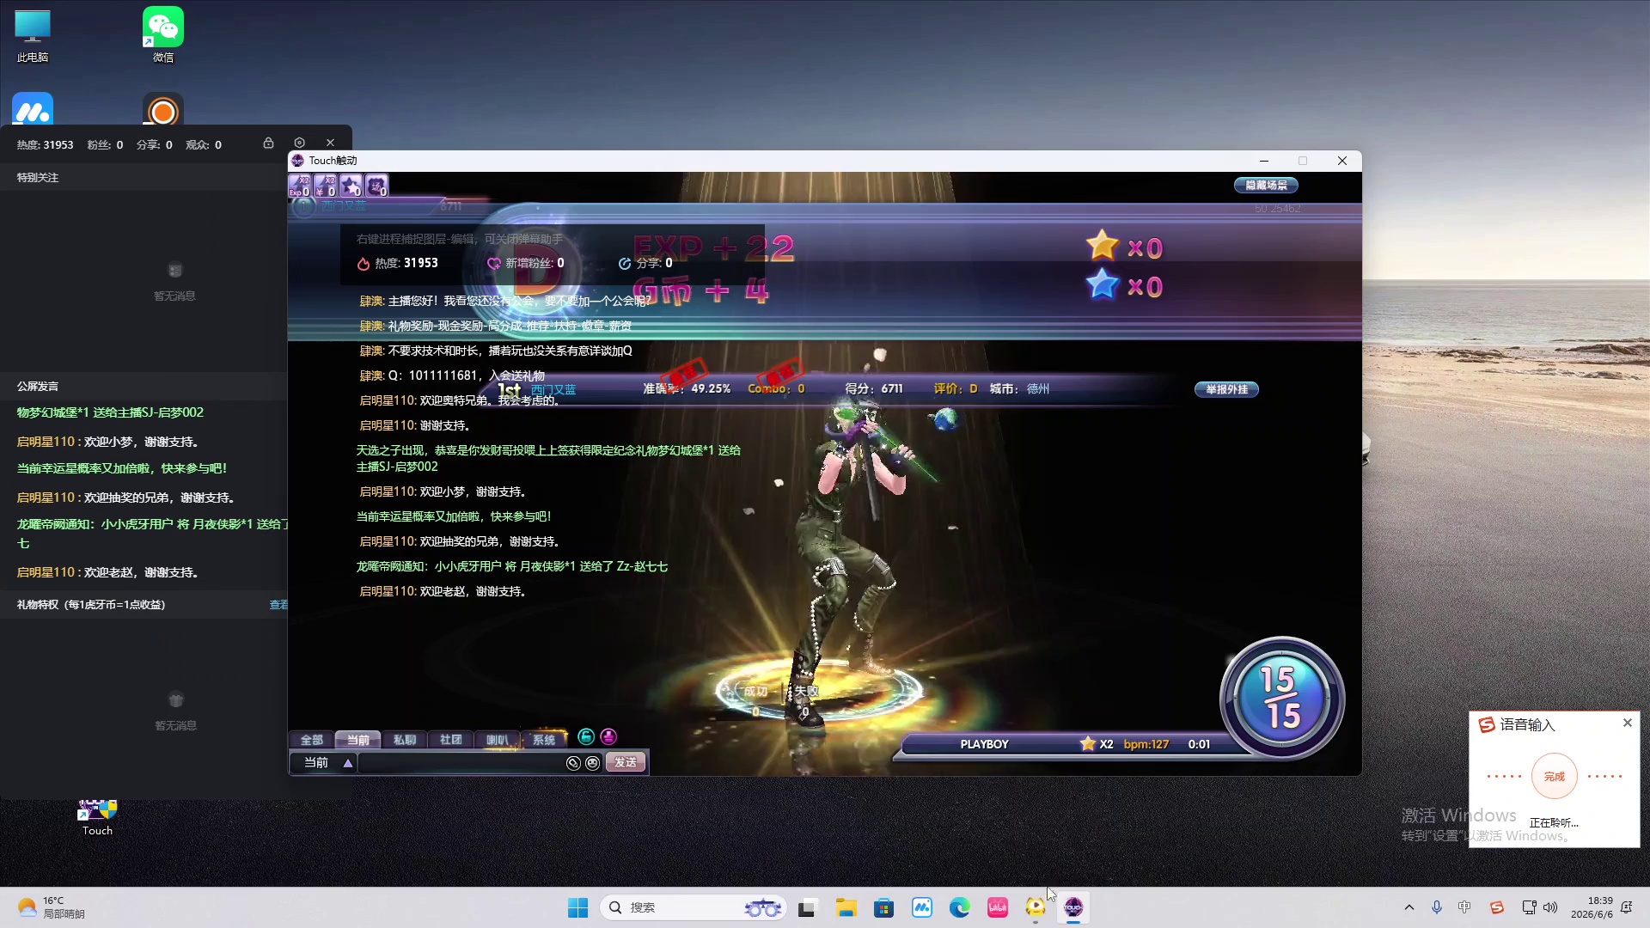The height and width of the screenshot is (928, 1650).
Task: Open the volume control in system tray
Action: 1550,907
